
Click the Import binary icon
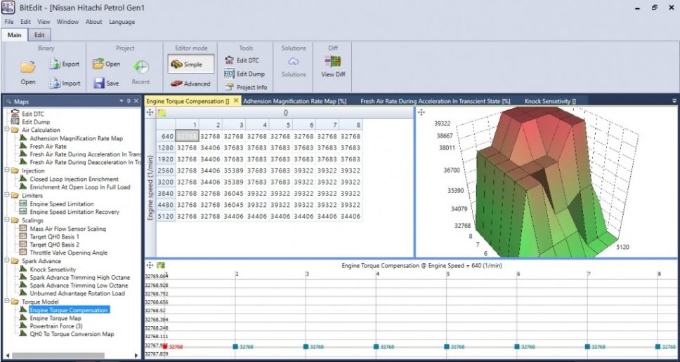tap(55, 83)
